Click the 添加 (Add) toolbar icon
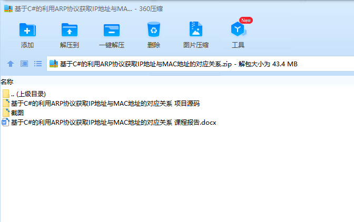The image size is (354, 222). (x=27, y=30)
